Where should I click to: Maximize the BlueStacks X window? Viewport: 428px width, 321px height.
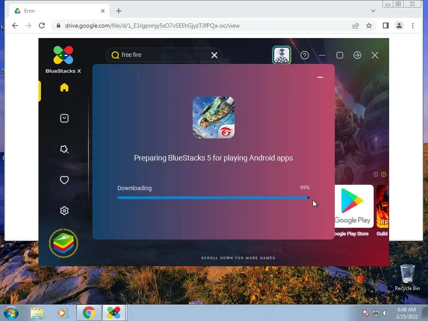pos(339,55)
